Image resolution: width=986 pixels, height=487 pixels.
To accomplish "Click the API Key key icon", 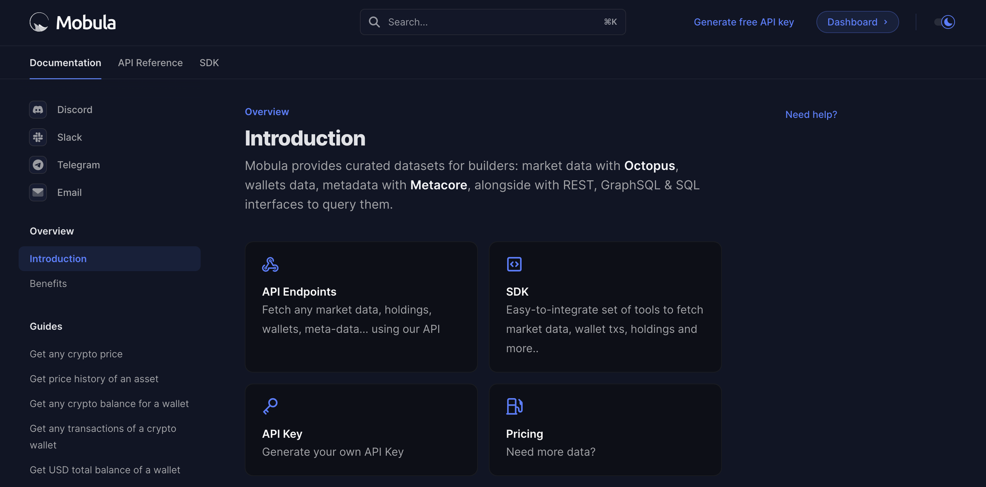I will 270,407.
